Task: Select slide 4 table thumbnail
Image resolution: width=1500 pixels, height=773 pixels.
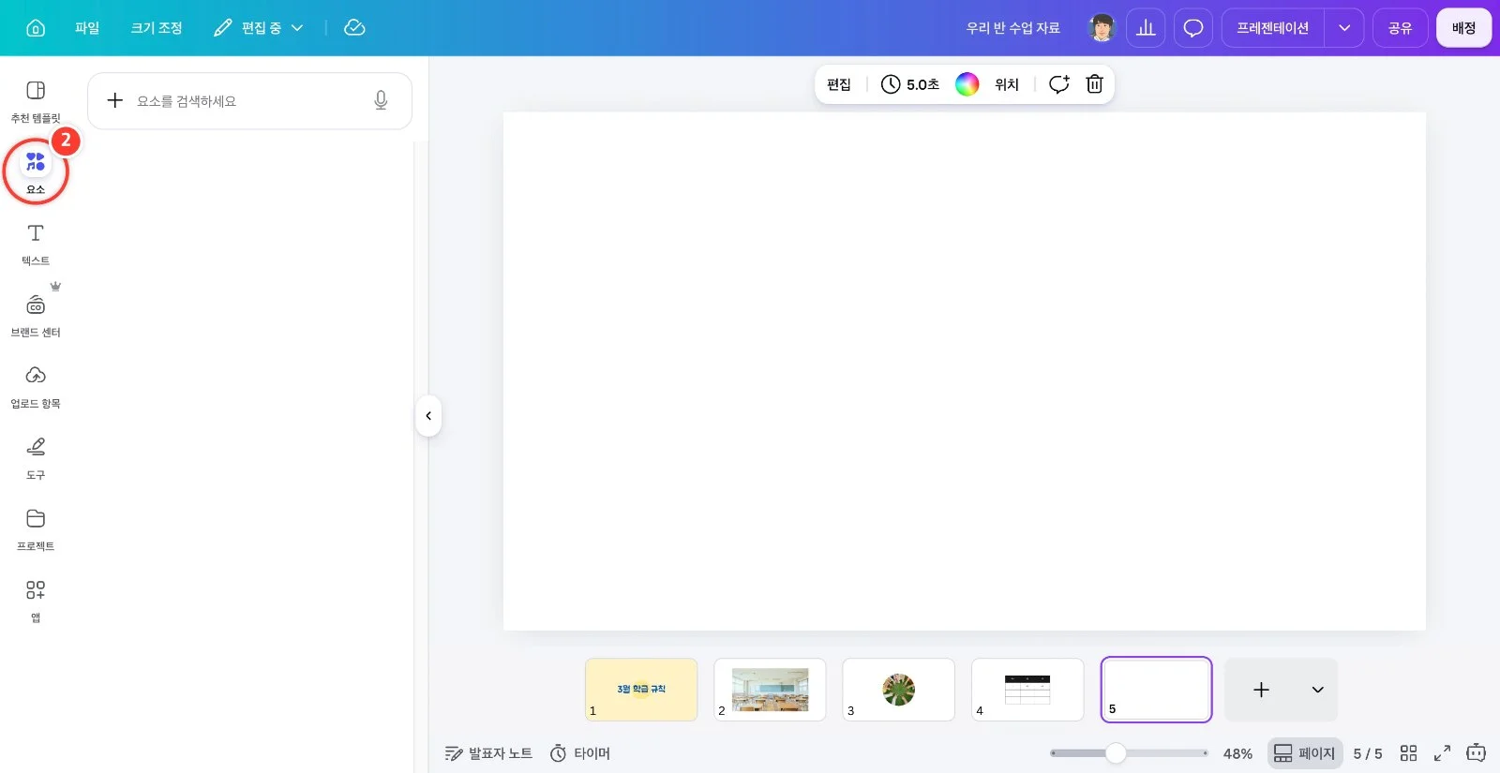Action: click(1027, 690)
